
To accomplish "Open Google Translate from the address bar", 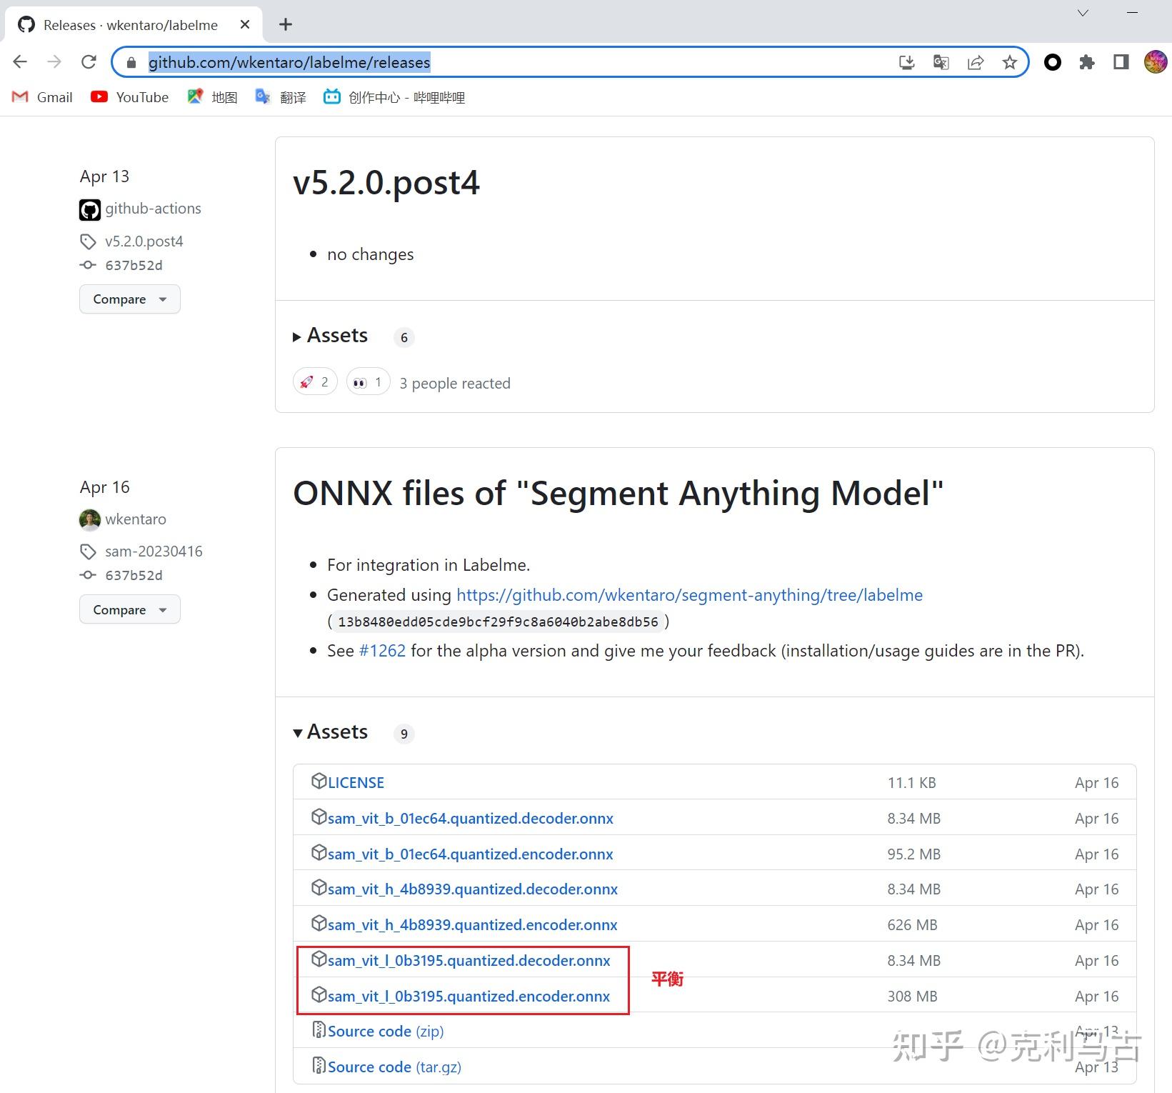I will pyautogui.click(x=941, y=62).
